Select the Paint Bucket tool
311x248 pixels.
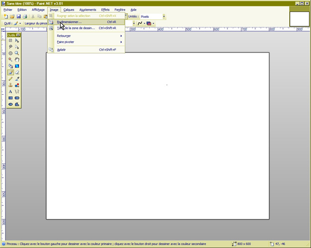10,66
